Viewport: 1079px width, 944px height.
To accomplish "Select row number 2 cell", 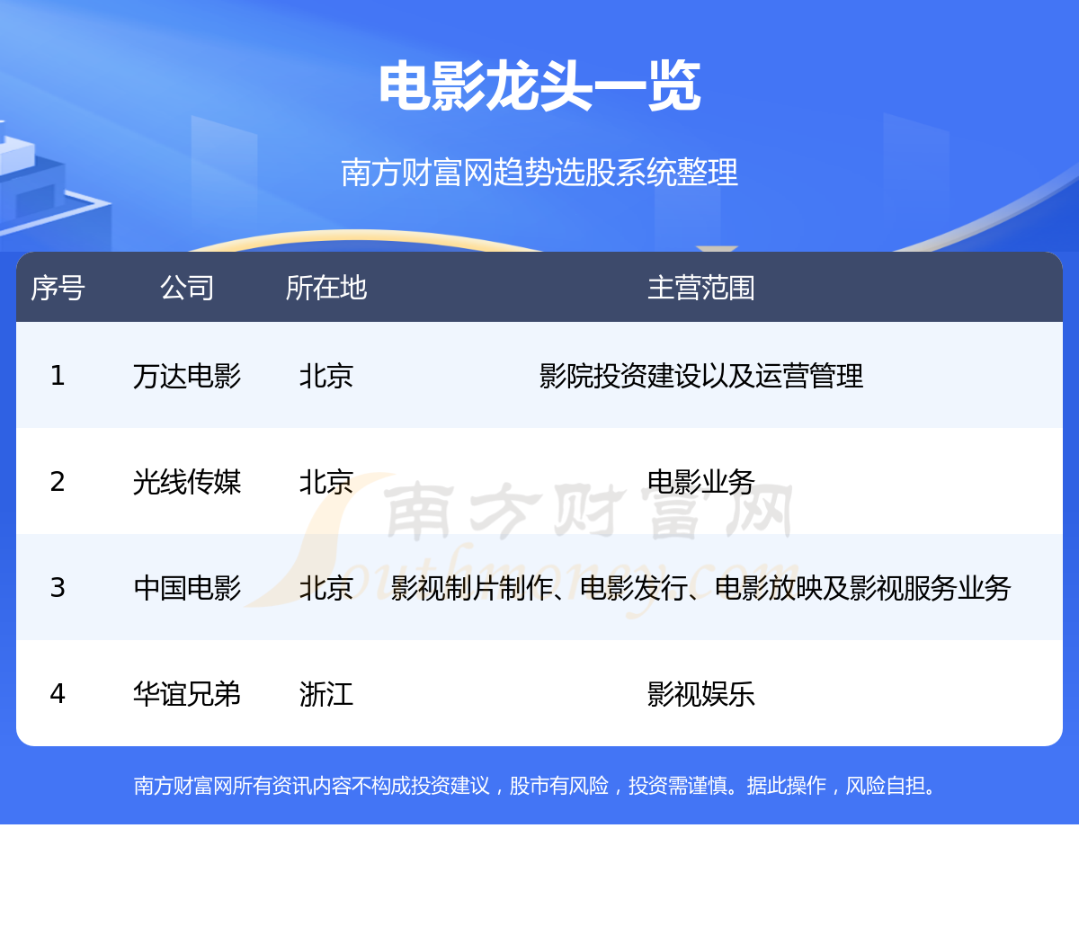I will tap(58, 482).
